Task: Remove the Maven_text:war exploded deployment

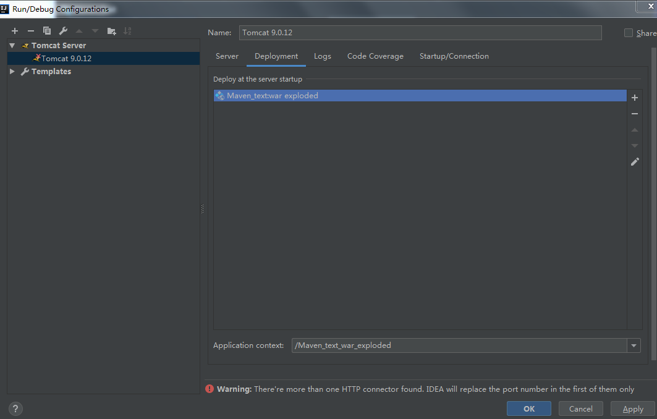Action: [635, 114]
